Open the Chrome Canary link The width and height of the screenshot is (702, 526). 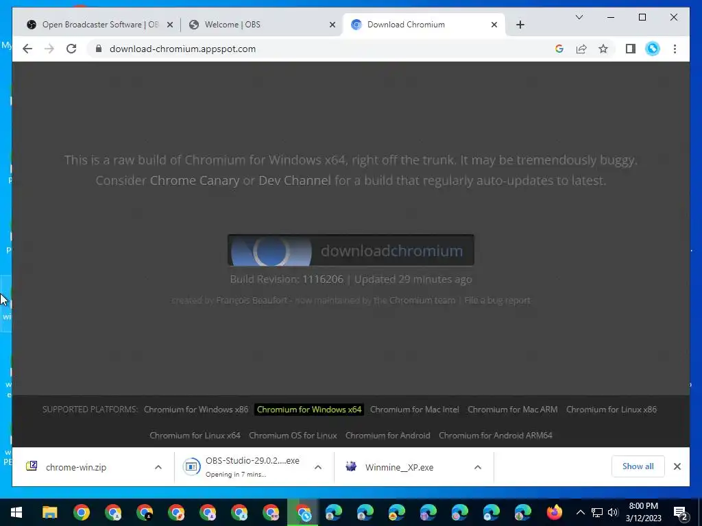click(194, 180)
